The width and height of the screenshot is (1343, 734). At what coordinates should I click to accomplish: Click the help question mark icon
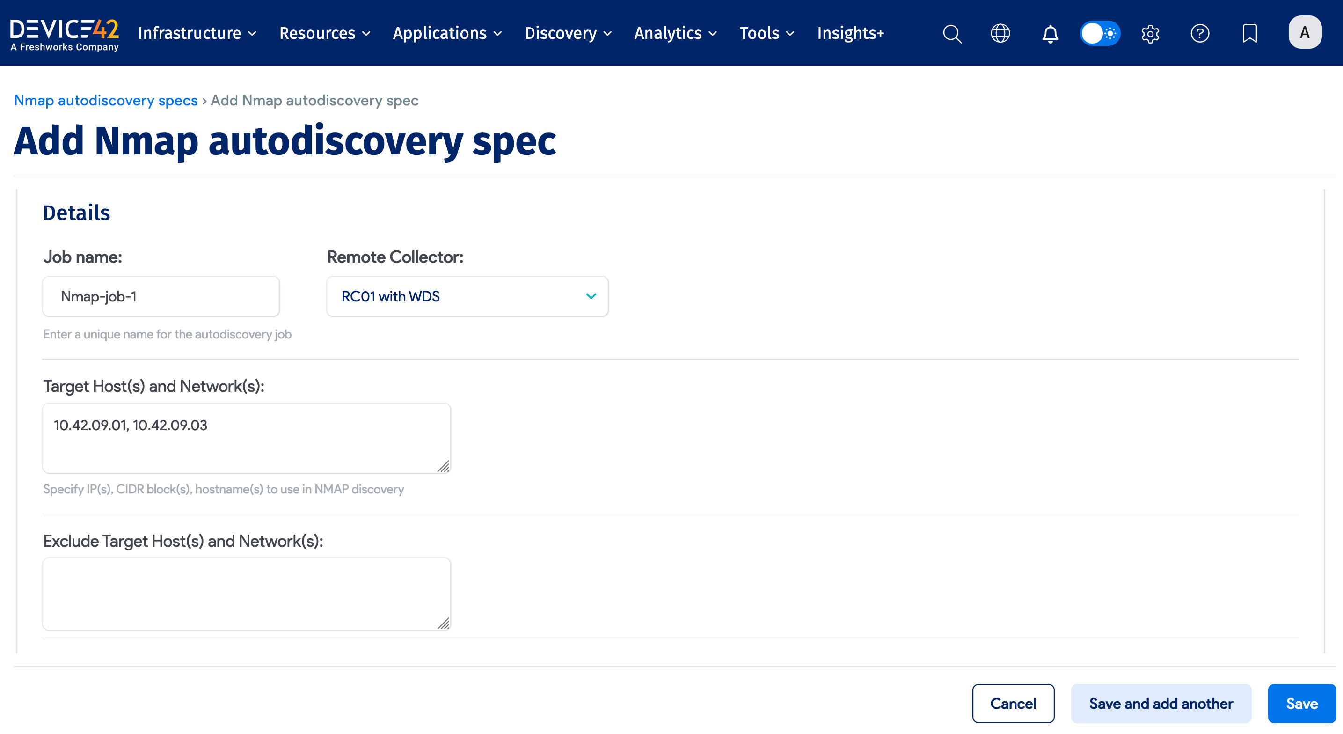pos(1200,33)
